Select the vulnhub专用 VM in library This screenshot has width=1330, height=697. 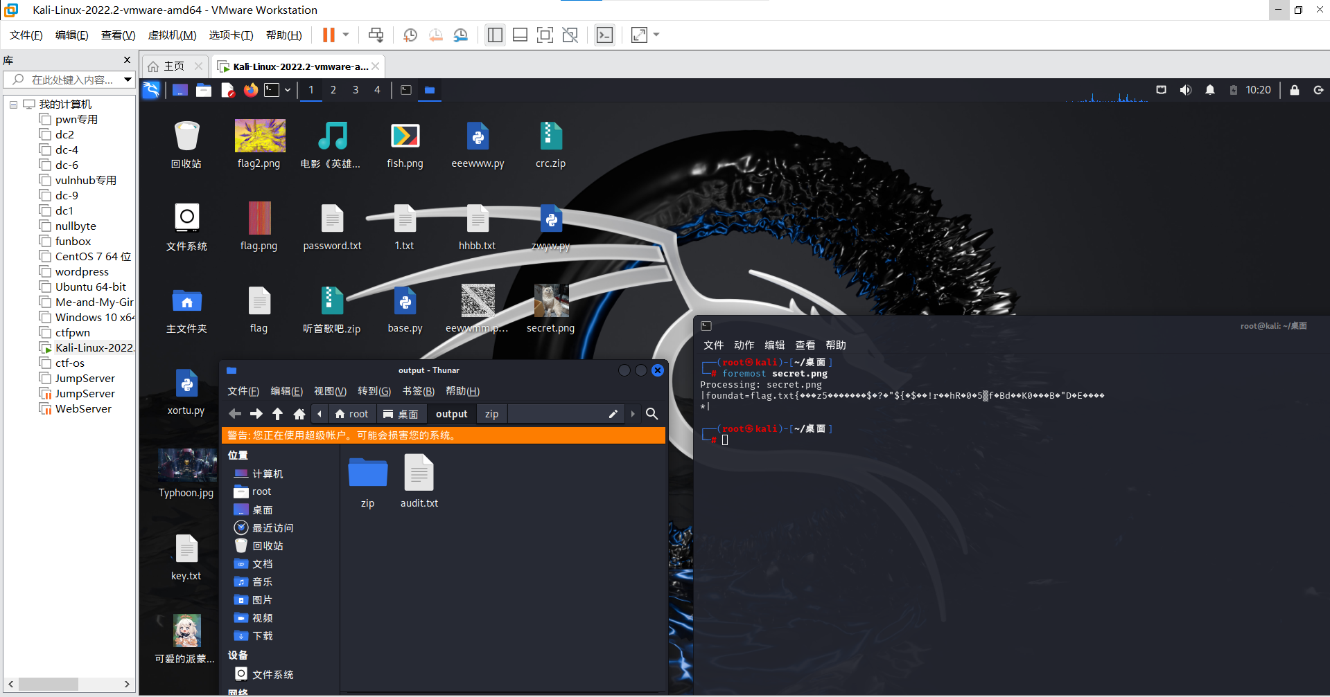(85, 181)
